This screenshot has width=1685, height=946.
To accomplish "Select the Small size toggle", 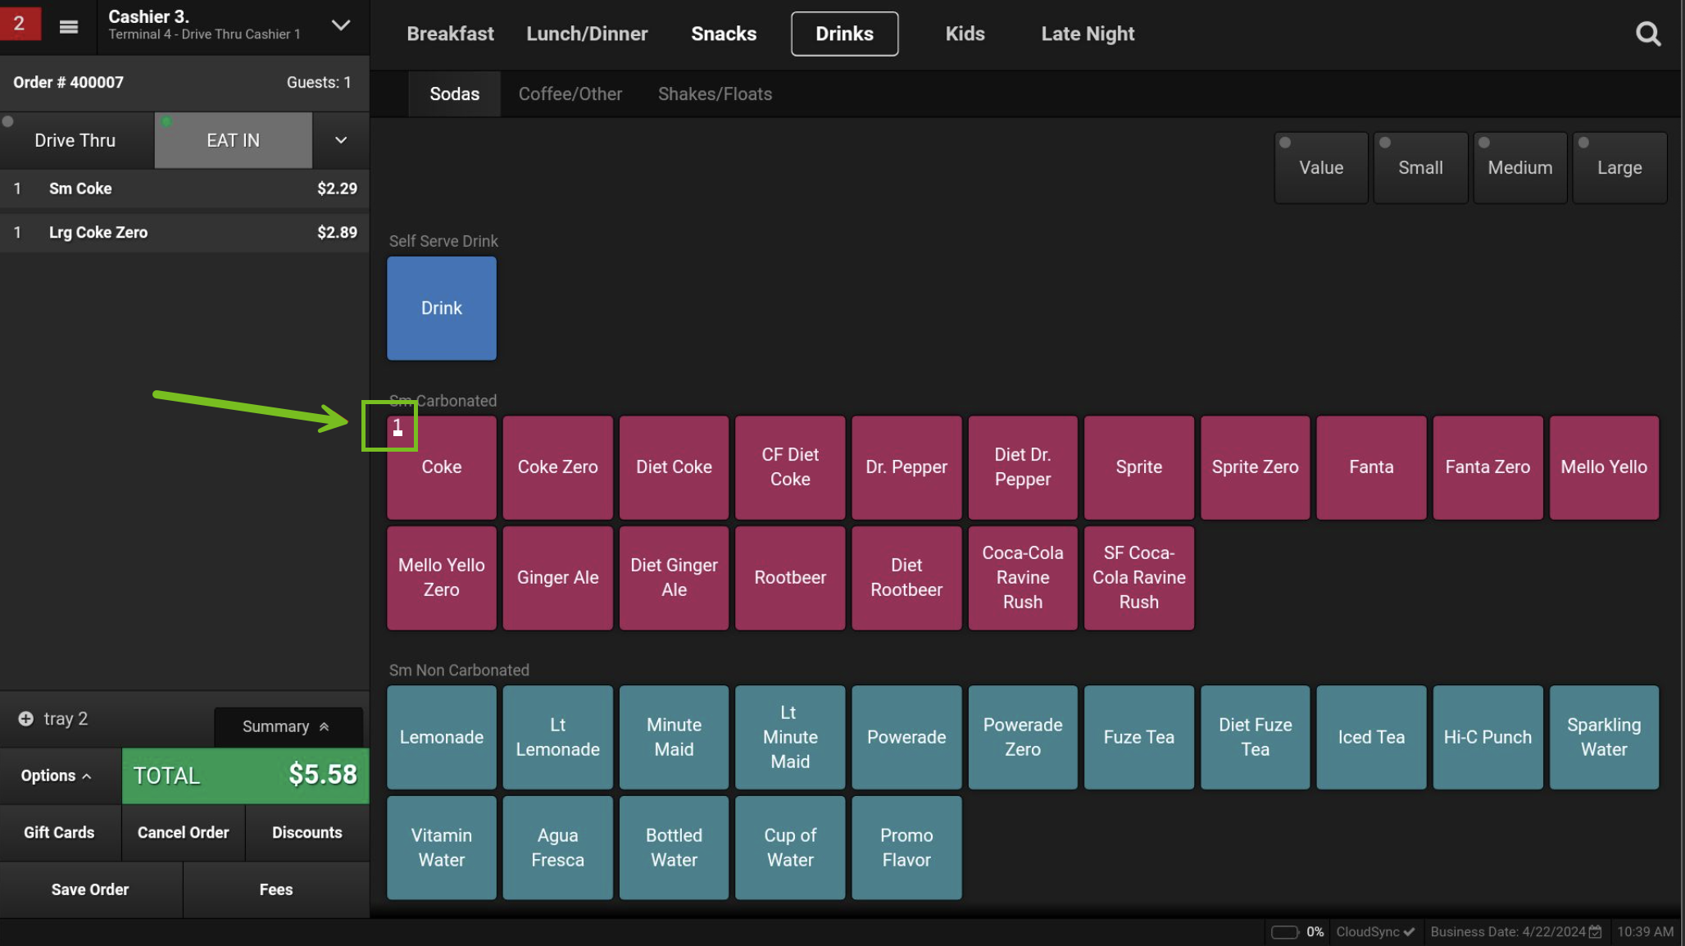I will [1419, 167].
